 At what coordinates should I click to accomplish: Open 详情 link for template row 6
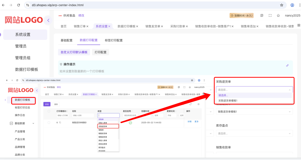(189, 122)
